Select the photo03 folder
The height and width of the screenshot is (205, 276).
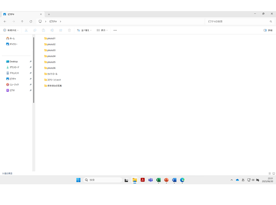click(x=50, y=50)
